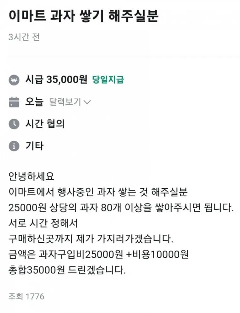Image resolution: width=240 pixels, height=313 pixels.
Task: Click the 구매하신곳까지 제가 가지러가겠습니다 line
Action: coord(91,239)
